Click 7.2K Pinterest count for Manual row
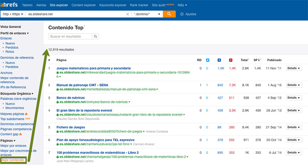This screenshot has width=308, height=165. (x=232, y=85)
